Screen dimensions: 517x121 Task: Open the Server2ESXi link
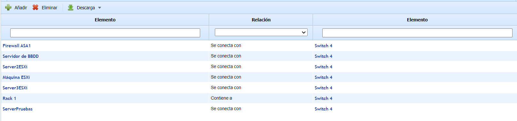[x=15, y=67]
